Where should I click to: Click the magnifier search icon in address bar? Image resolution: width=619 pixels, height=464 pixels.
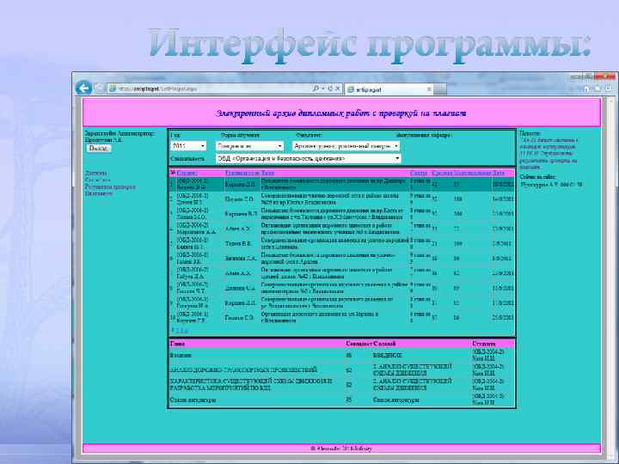pyautogui.click(x=316, y=89)
